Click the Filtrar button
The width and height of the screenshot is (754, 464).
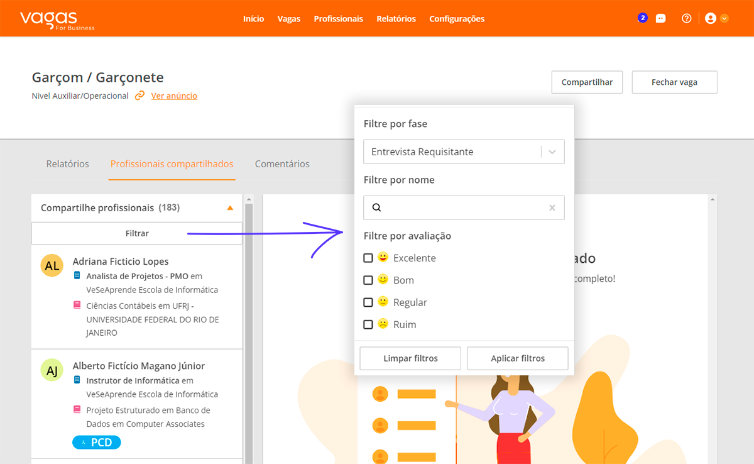point(137,233)
